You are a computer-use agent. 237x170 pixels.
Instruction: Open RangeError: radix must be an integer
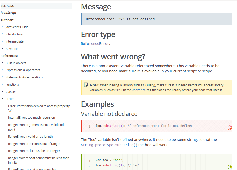pyautogui.click(x=34, y=151)
